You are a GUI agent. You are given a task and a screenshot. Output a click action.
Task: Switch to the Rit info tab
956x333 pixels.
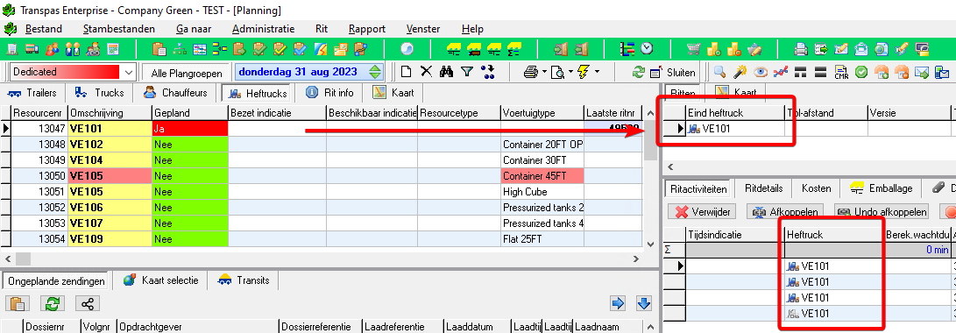tap(329, 93)
